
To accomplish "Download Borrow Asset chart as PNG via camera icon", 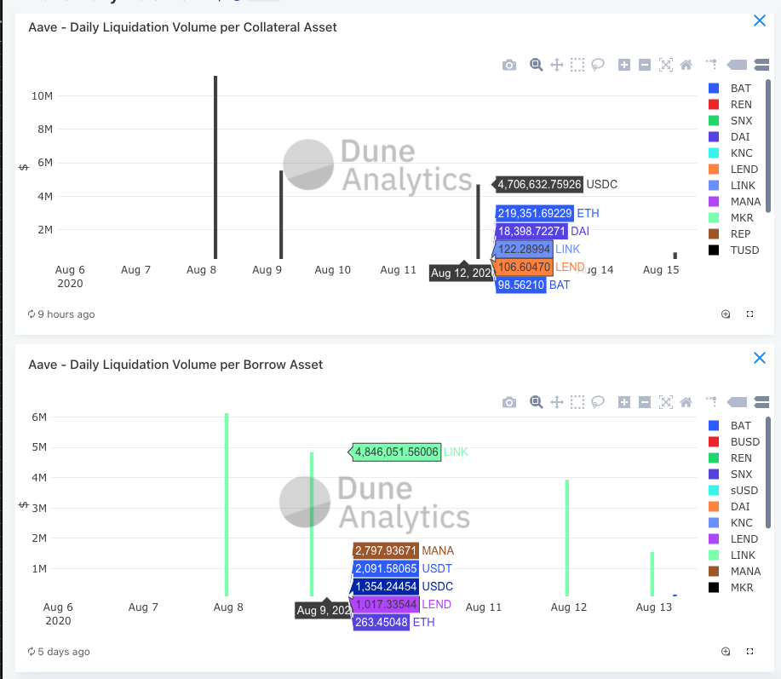I will coord(509,402).
